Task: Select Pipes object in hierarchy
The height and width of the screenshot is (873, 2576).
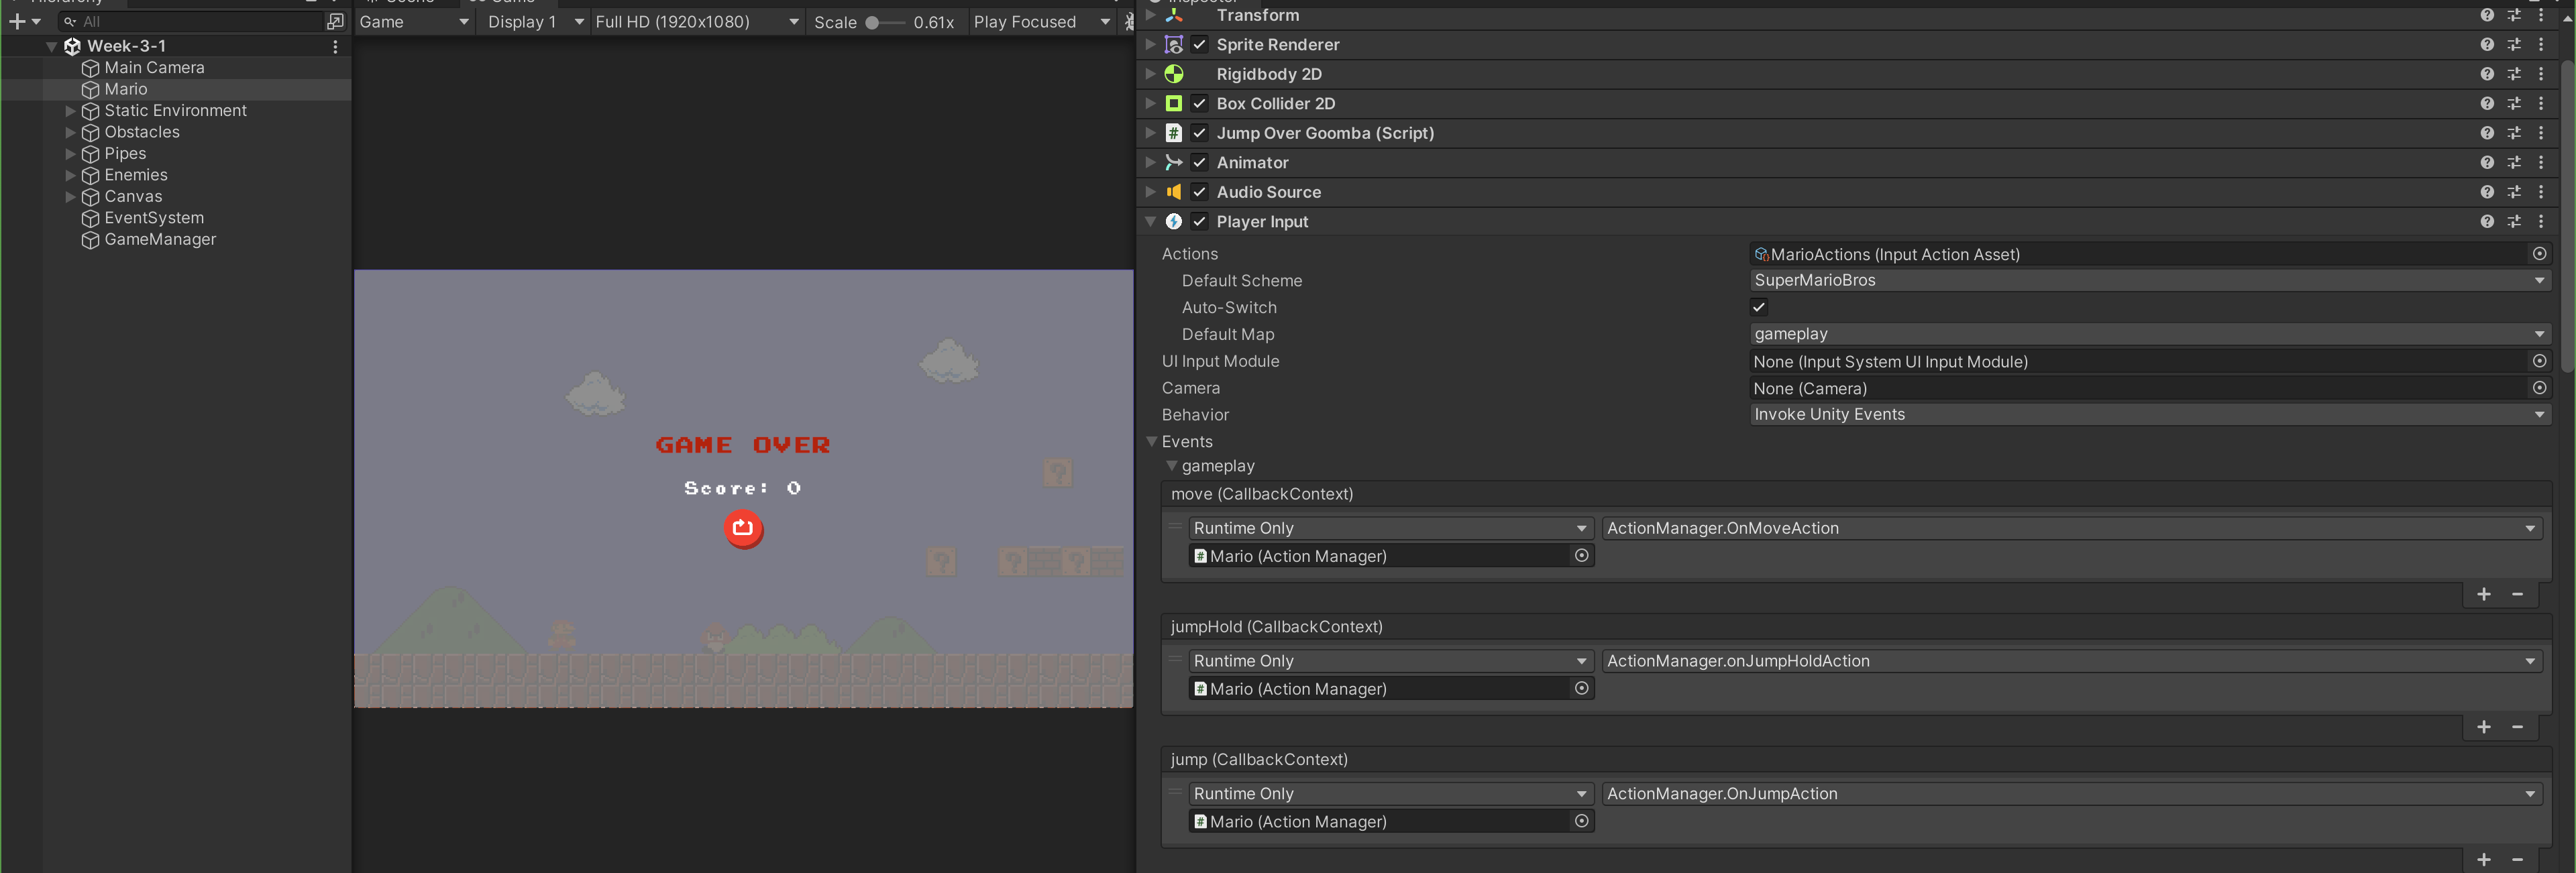Action: (x=125, y=153)
